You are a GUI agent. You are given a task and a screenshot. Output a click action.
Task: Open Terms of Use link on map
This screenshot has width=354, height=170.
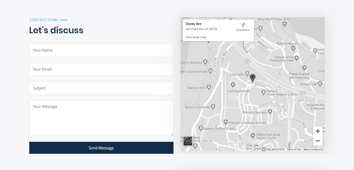294,149
